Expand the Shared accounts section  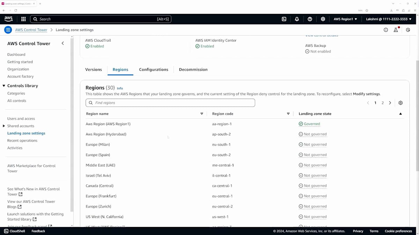[x=4, y=126]
